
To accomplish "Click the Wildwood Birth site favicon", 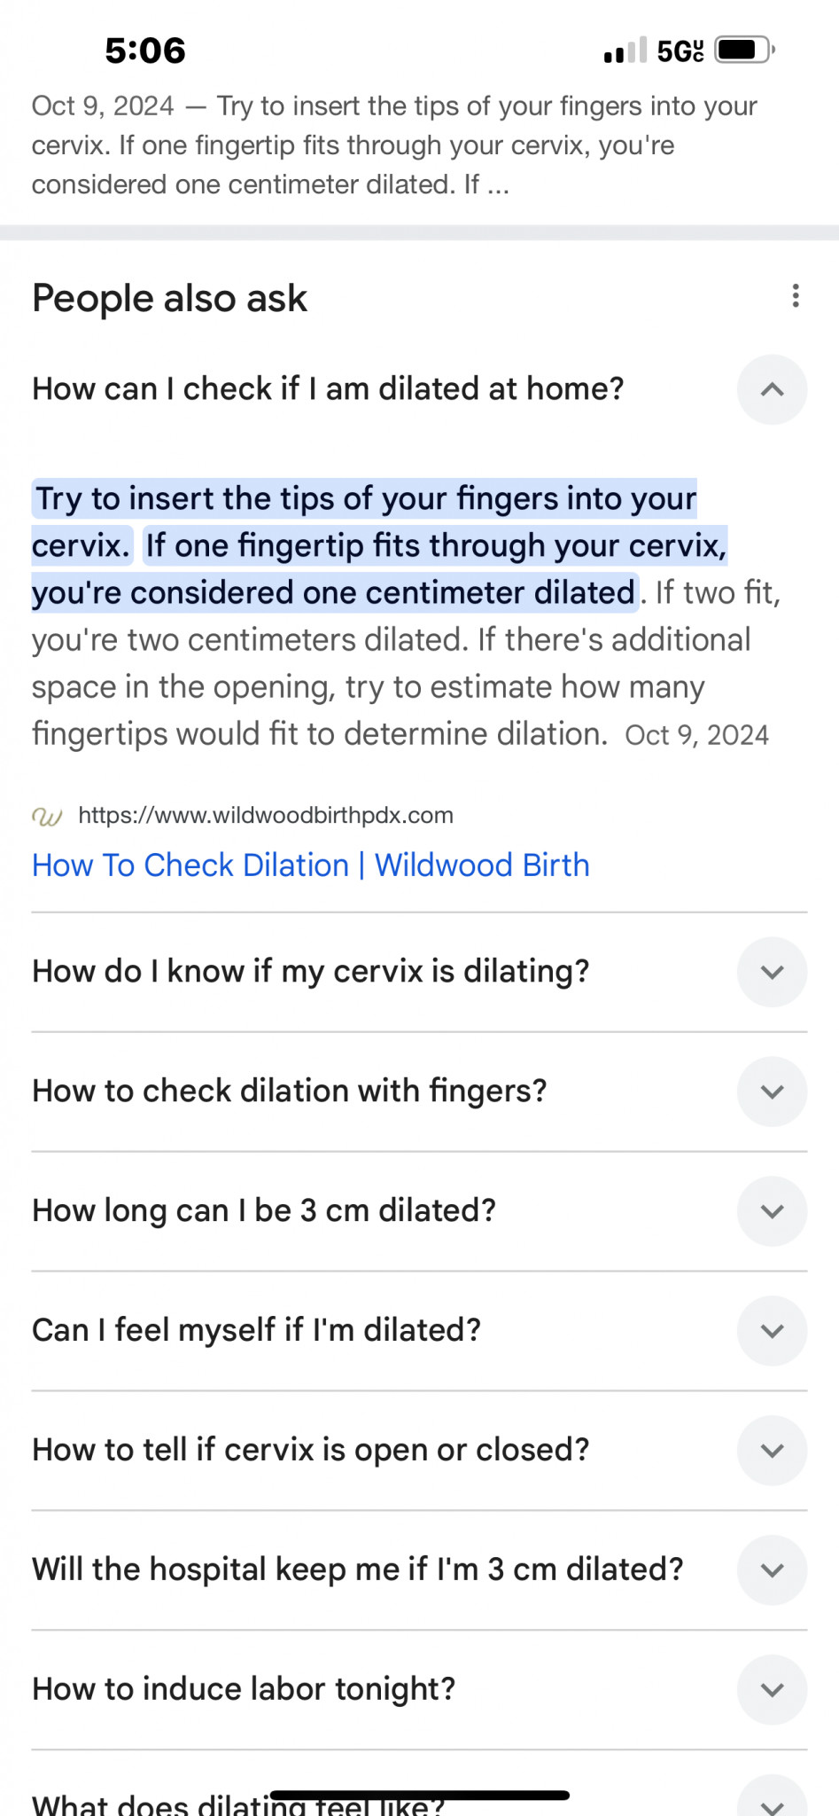I will [x=47, y=817].
